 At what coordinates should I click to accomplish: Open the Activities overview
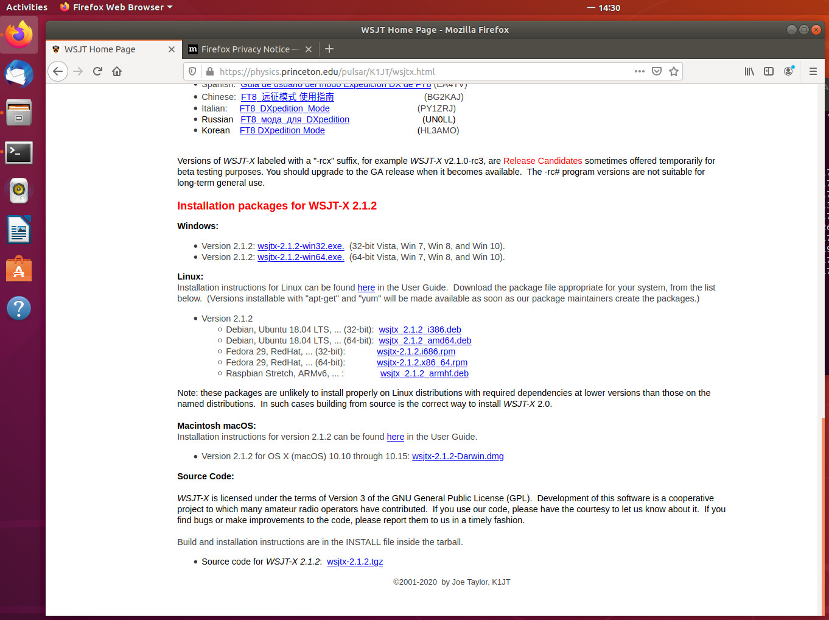pyautogui.click(x=27, y=7)
